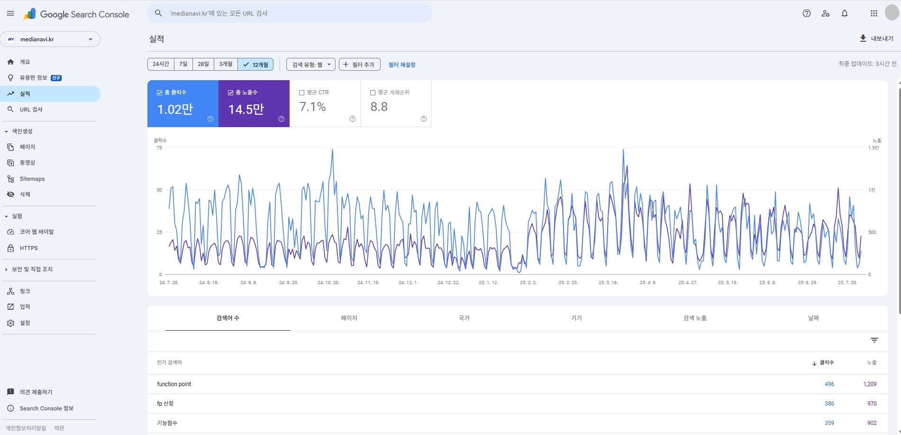Open the medianavi.kr property dropdown
Viewport: 901px width, 435px height.
click(x=50, y=39)
